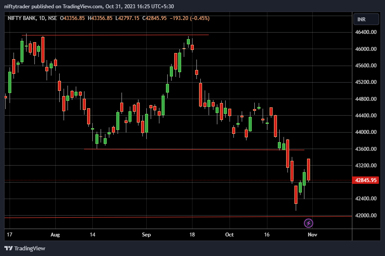Screen dimensions: 385x256
Task: Click the Aug label on time axis
Action: point(55,235)
